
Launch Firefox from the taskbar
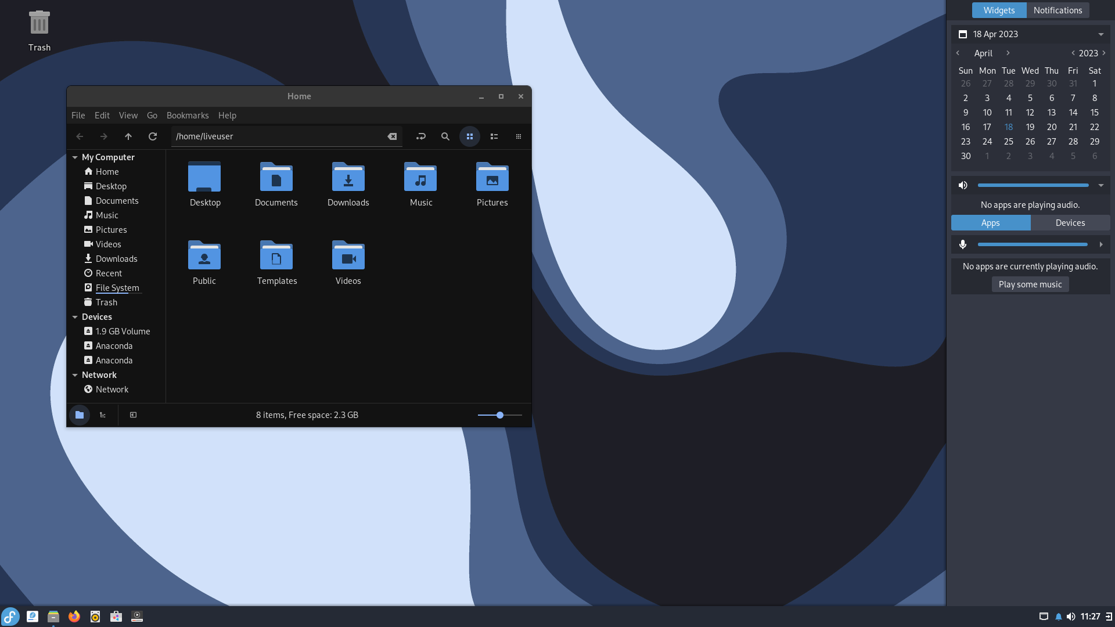pos(74,617)
